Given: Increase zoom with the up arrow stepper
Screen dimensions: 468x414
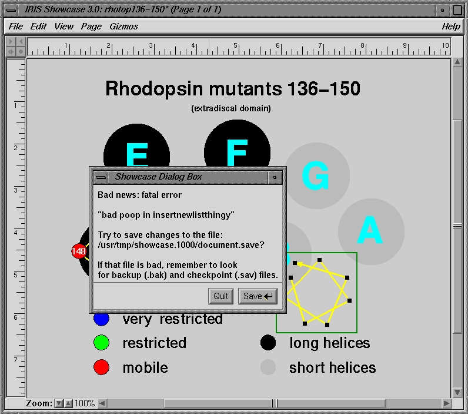Looking at the screenshot, I should pos(68,403).
